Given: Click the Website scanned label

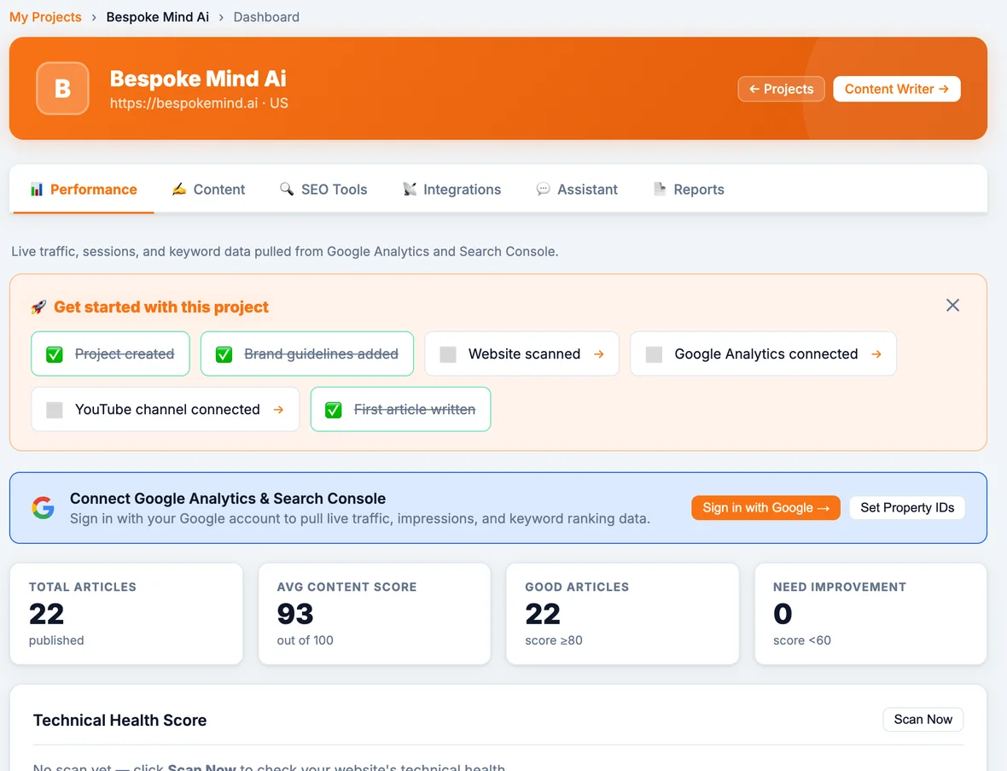Looking at the screenshot, I should click(524, 354).
